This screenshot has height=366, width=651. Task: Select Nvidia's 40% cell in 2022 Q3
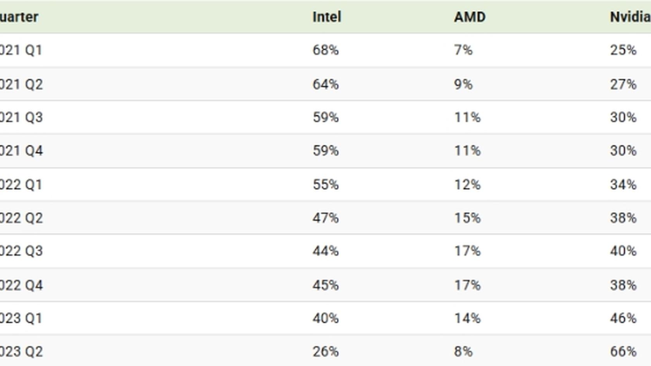coord(623,251)
